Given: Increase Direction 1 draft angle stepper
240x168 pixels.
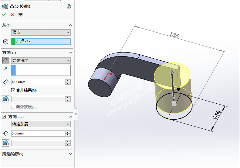Looking at the screenshot, I should [68, 98].
